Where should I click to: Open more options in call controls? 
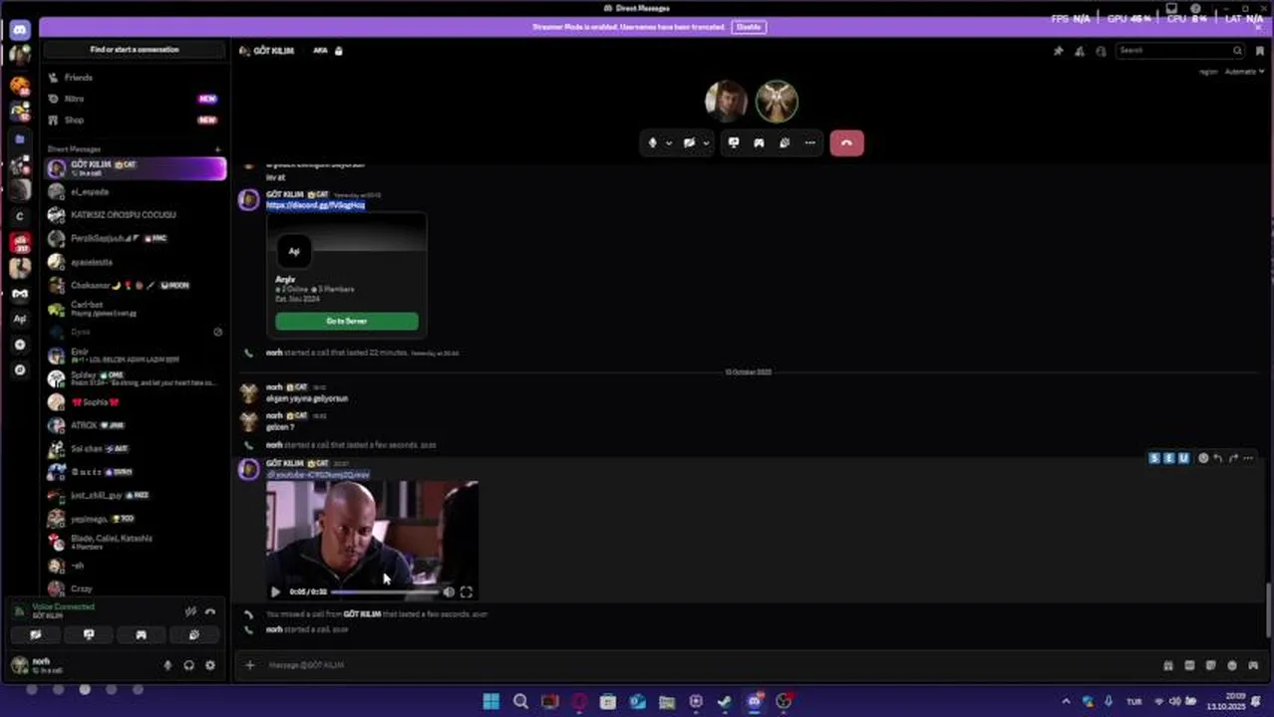click(x=809, y=142)
